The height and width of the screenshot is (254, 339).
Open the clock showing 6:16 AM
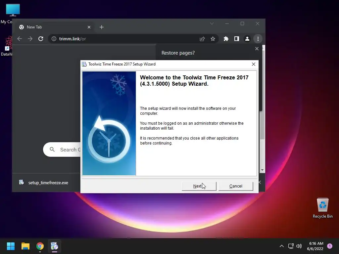point(315,246)
